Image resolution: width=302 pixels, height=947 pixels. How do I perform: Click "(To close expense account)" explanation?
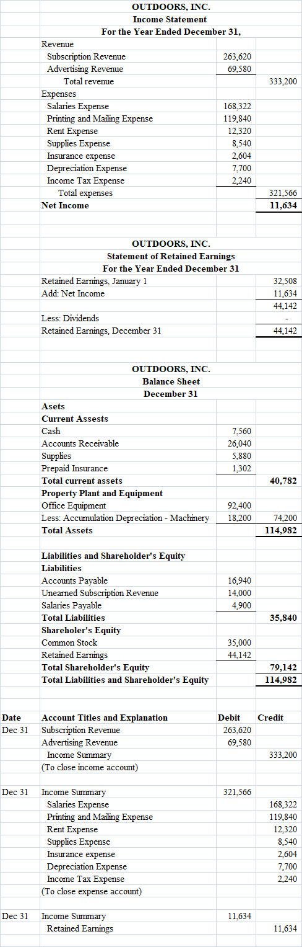click(x=92, y=891)
